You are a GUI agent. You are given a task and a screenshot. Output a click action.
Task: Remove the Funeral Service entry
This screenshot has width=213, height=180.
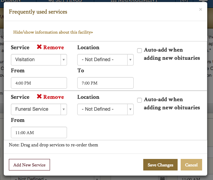point(50,97)
